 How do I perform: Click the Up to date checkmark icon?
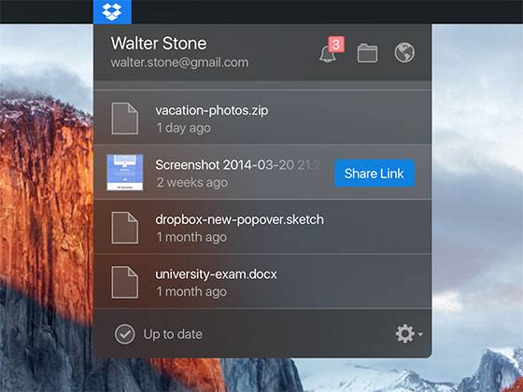125,334
